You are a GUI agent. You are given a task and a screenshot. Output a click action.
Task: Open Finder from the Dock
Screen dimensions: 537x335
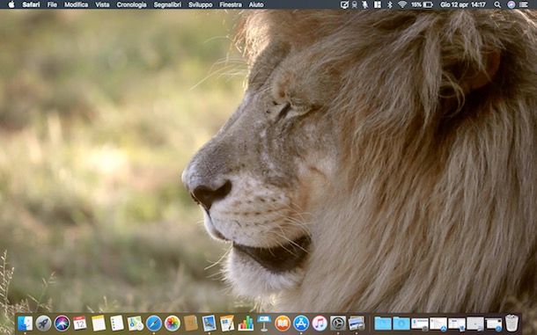tap(25, 324)
